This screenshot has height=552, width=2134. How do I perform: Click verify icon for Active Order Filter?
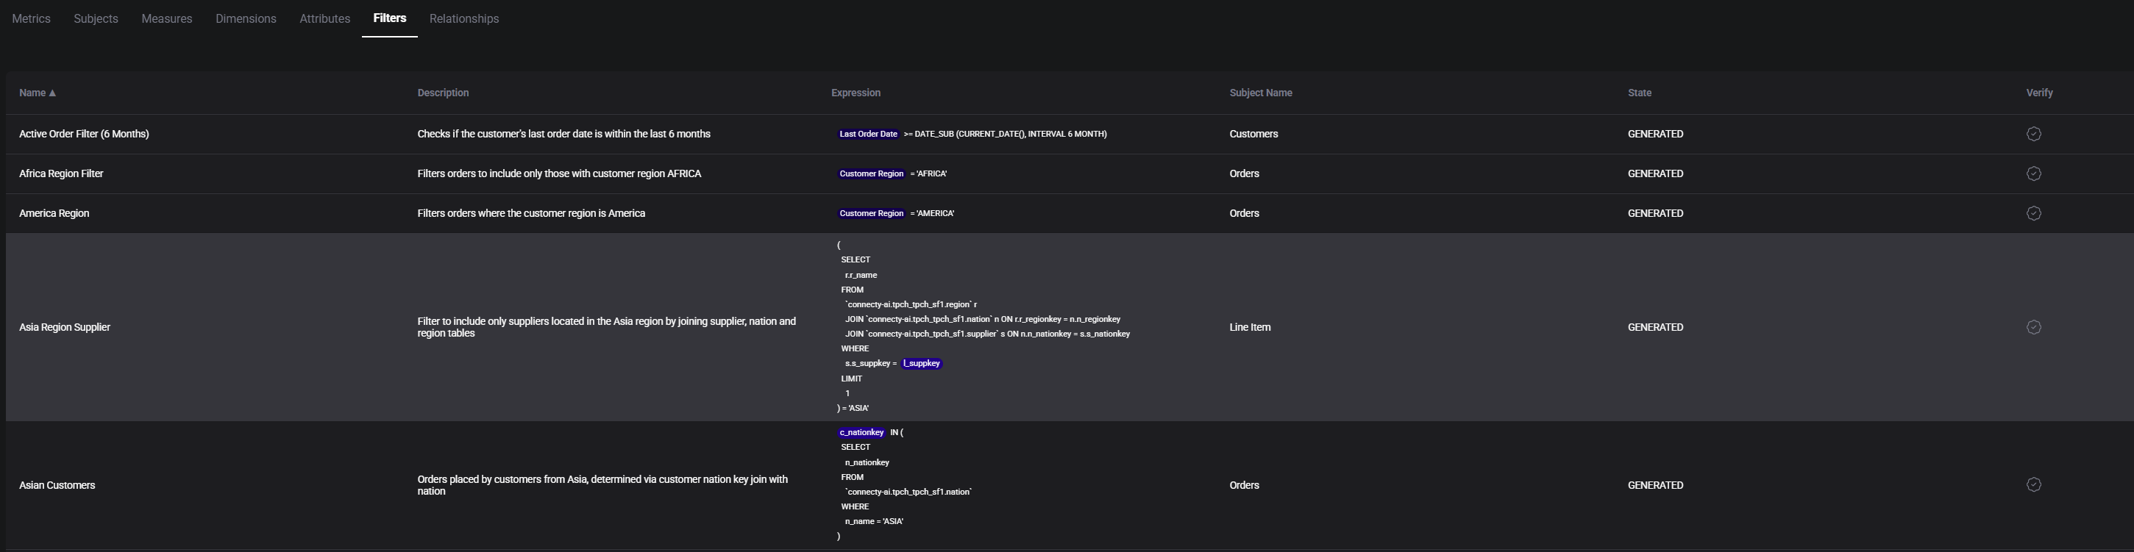click(x=2033, y=134)
